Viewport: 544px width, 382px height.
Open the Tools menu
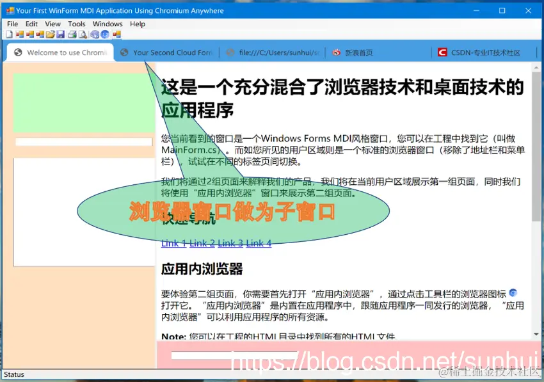pyautogui.click(x=76, y=24)
